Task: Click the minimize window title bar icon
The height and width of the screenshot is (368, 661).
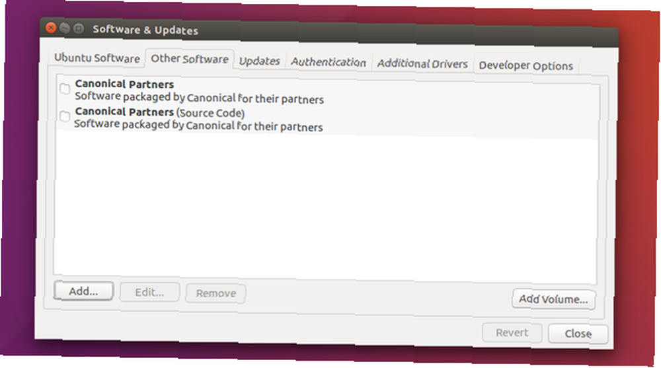Action: pyautogui.click(x=65, y=28)
